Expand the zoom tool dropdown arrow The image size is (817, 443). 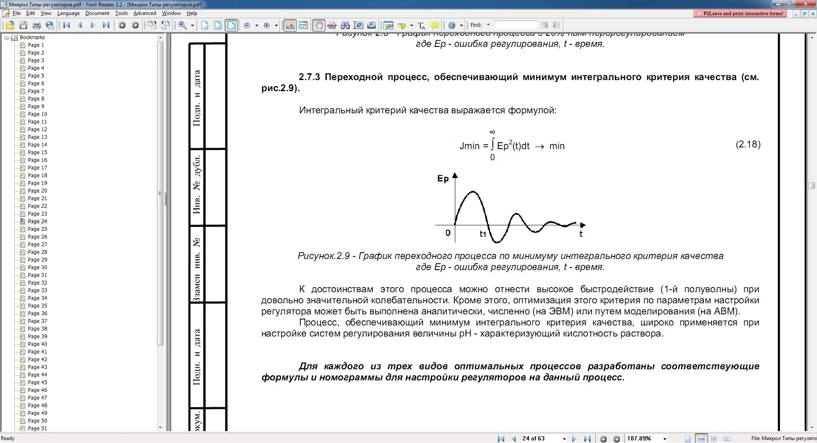coord(192,26)
